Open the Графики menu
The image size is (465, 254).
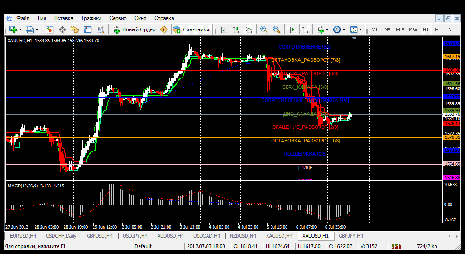(x=92, y=18)
